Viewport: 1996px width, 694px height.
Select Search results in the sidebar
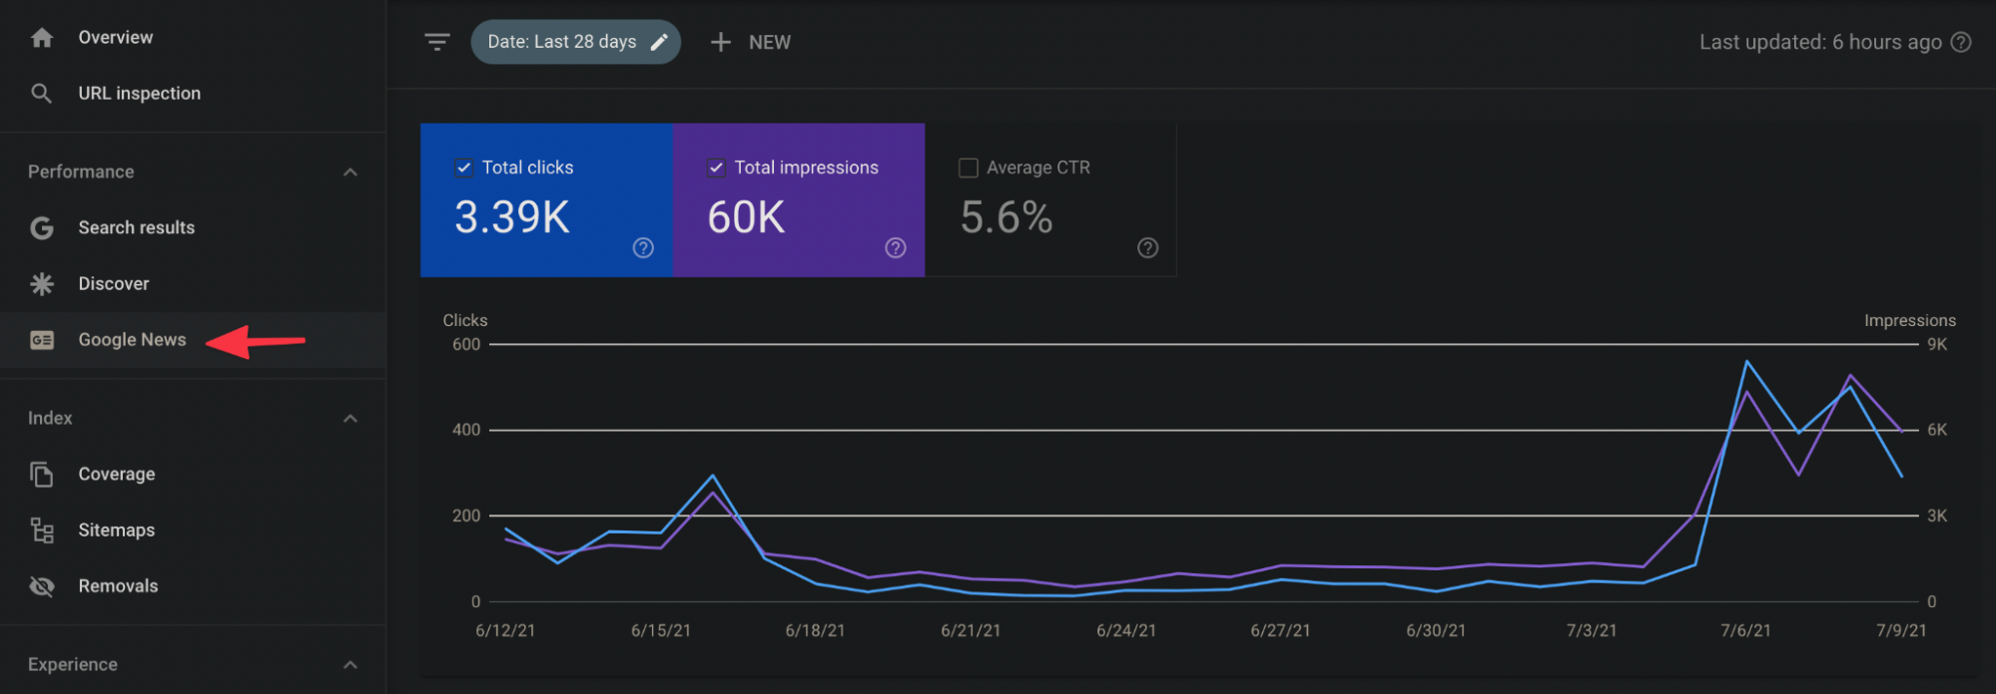click(193, 228)
